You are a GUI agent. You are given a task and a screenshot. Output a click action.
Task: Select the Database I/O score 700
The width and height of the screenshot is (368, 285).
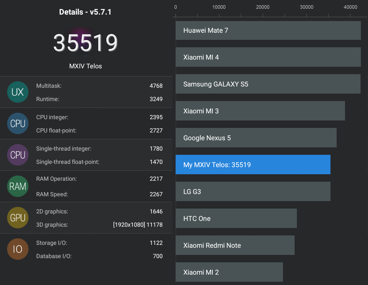click(x=158, y=256)
